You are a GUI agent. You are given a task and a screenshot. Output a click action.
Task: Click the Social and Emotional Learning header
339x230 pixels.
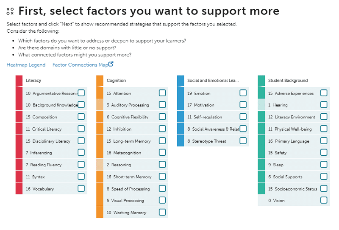coord(213,81)
